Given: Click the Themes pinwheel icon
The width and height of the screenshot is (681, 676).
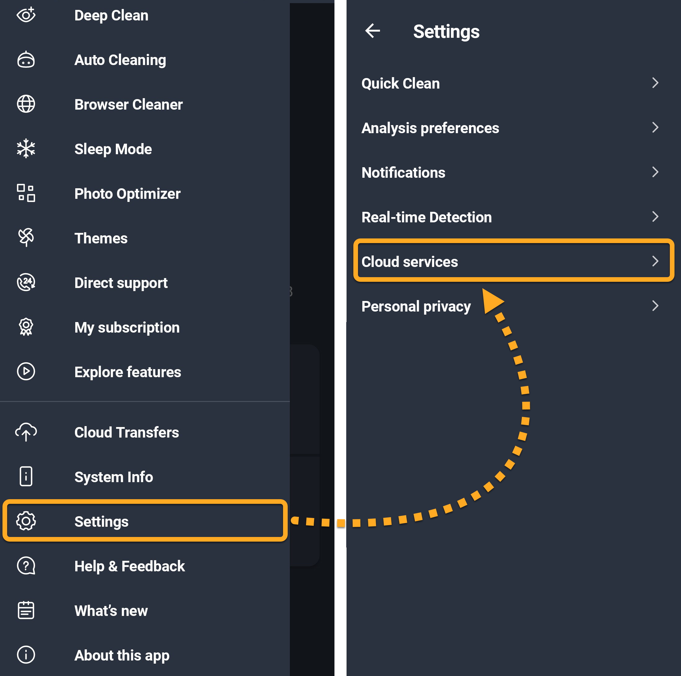Looking at the screenshot, I should tap(26, 238).
